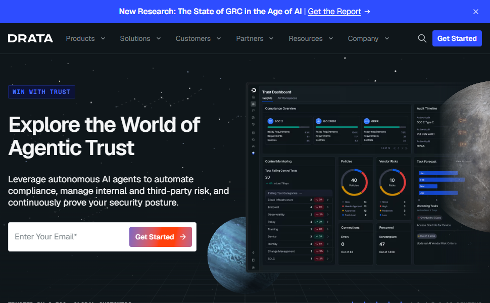Close the research announcement banner
Image resolution: width=490 pixels, height=303 pixels.
(476, 12)
